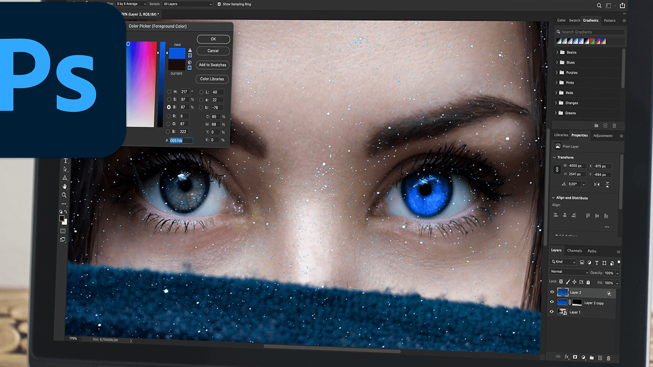Select the Zoom magnifier tool in toolbar
Screen dimensions: 653x367
64,195
